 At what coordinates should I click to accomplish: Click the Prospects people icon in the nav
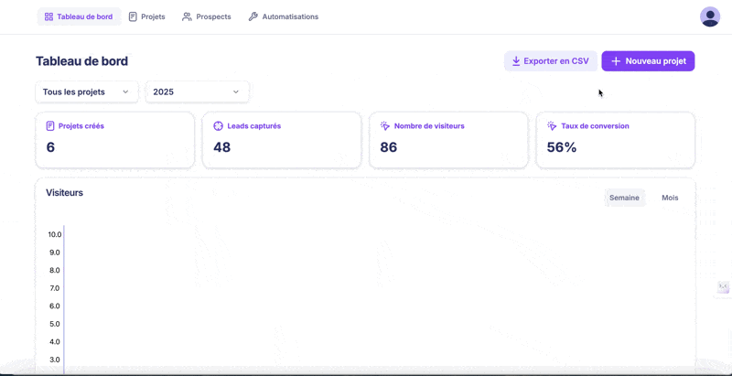(187, 16)
